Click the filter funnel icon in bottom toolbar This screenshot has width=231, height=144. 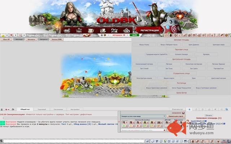[157, 141]
